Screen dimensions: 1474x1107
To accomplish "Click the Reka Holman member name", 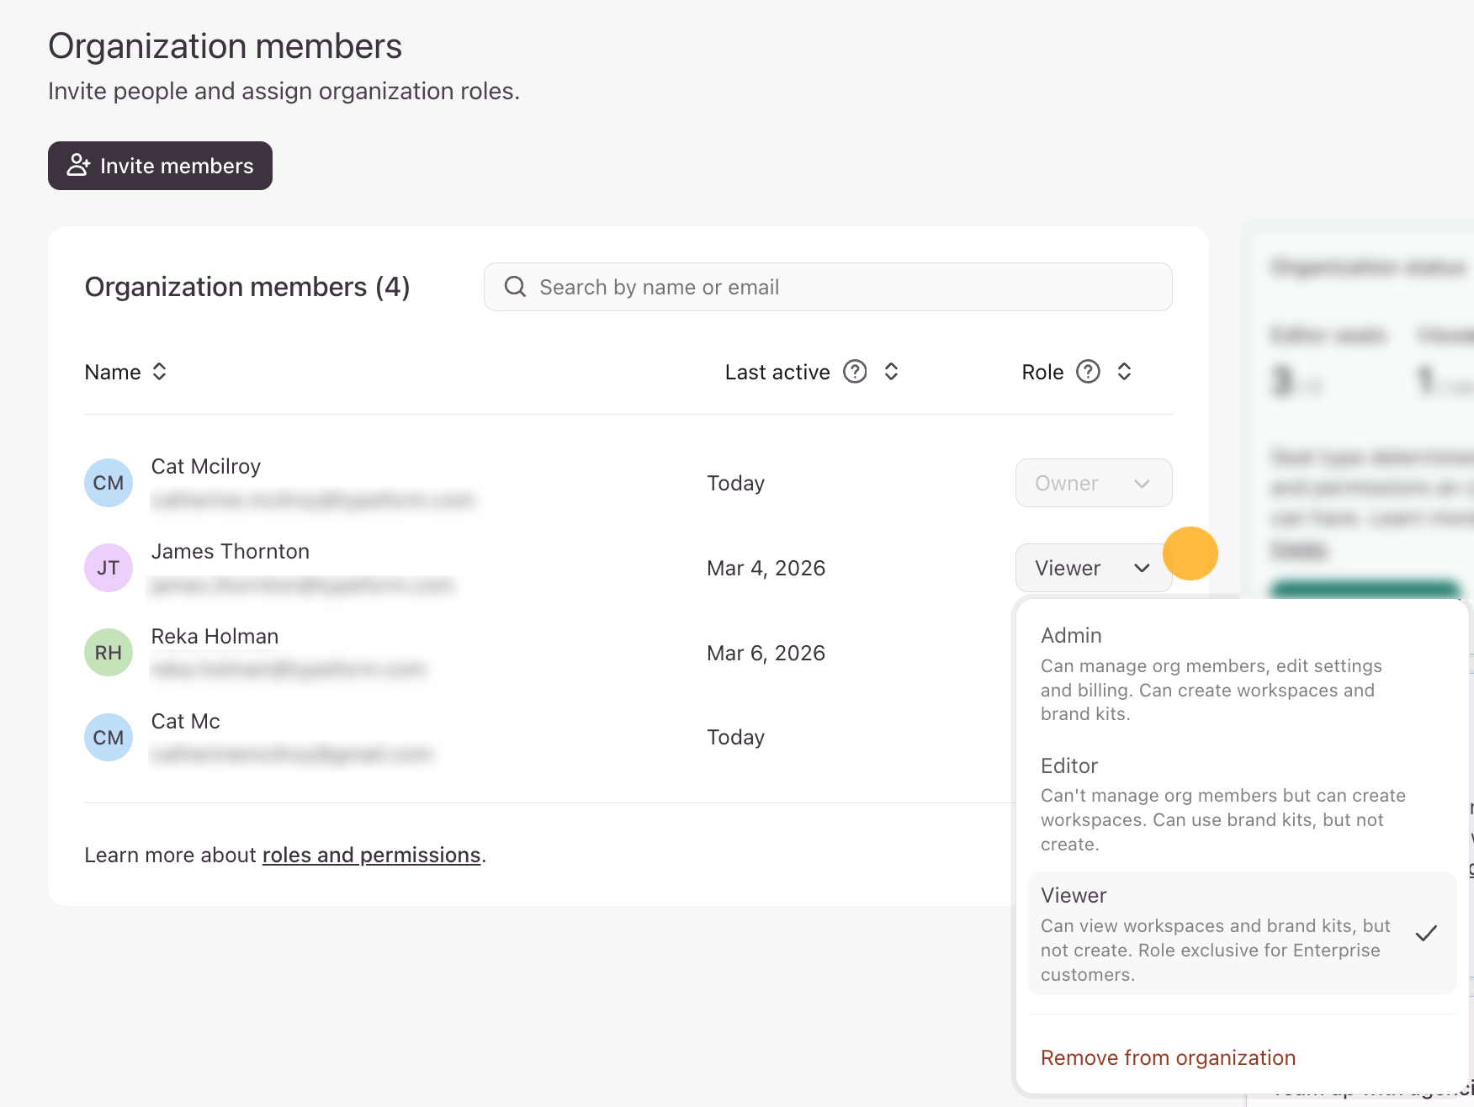I will coord(215,636).
